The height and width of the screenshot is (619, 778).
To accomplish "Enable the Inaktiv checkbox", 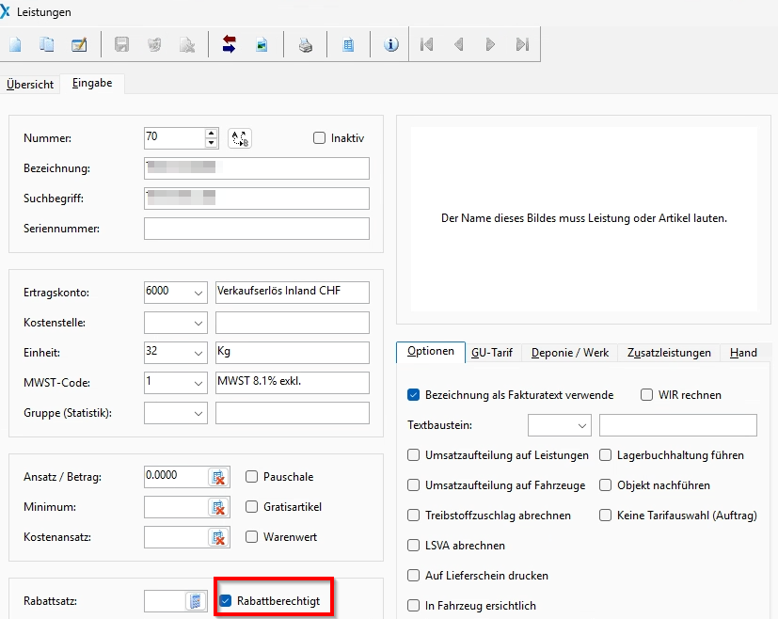I will [319, 138].
